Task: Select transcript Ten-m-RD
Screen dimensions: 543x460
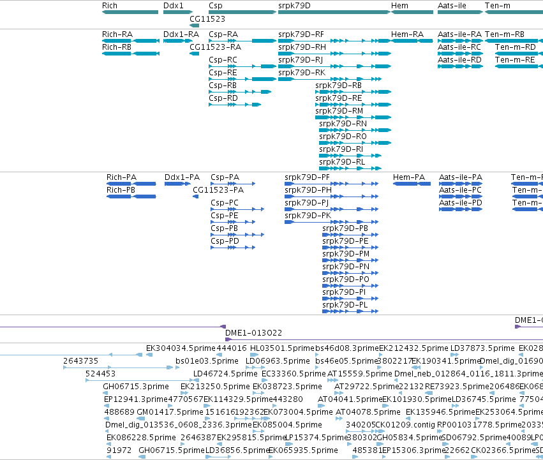Action: coord(516,47)
